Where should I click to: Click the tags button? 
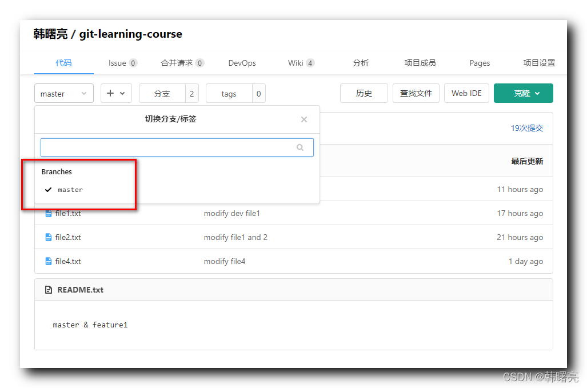[229, 93]
